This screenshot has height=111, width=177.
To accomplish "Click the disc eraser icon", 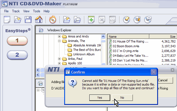I will (x=126, y=20).
